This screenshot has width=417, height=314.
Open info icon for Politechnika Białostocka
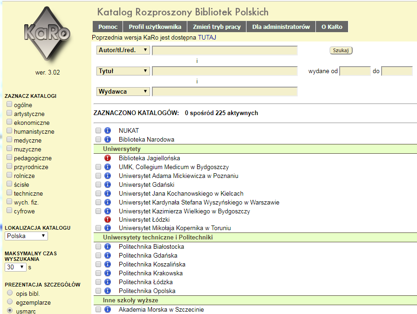click(108, 247)
